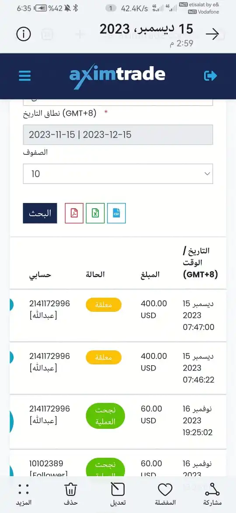Tap the Edit icon in bottom bar
Screen dimensions: 236x513
118,494
